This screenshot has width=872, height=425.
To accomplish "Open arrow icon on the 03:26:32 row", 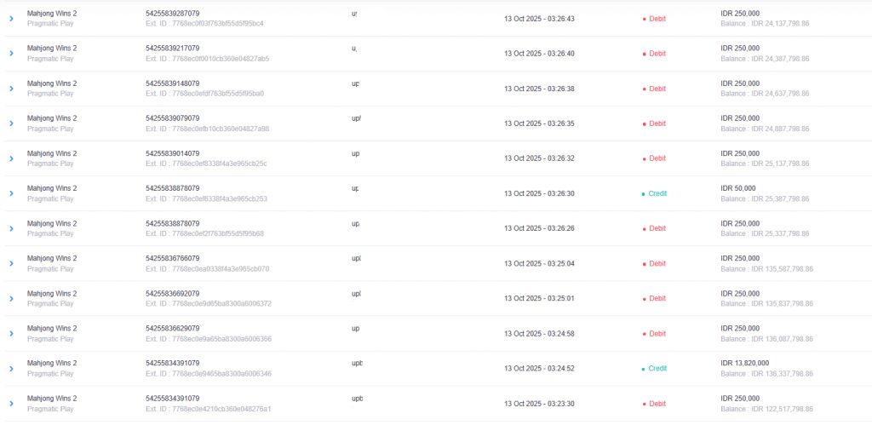I will tap(11, 158).
